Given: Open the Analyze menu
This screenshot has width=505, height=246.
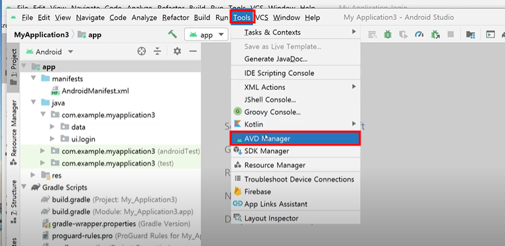Looking at the screenshot, I should pos(144,18).
